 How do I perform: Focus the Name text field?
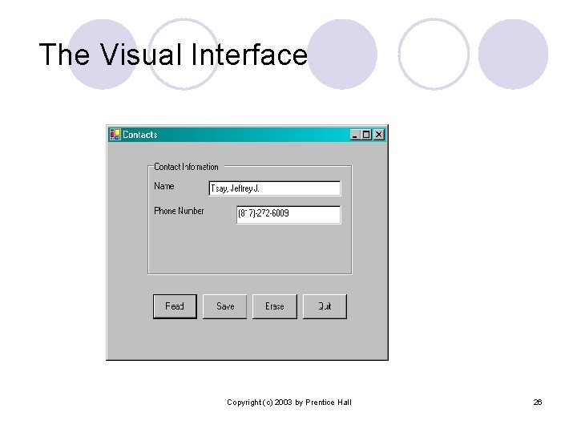click(275, 188)
